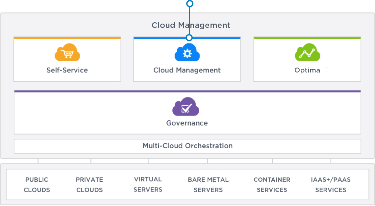Click the Cloud Management heading at top

[191, 25]
